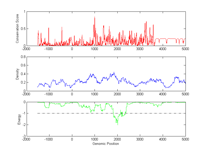Click the "5000" tick label under the Energy plot
This screenshot has height=153, width=205.
[x=185, y=139]
